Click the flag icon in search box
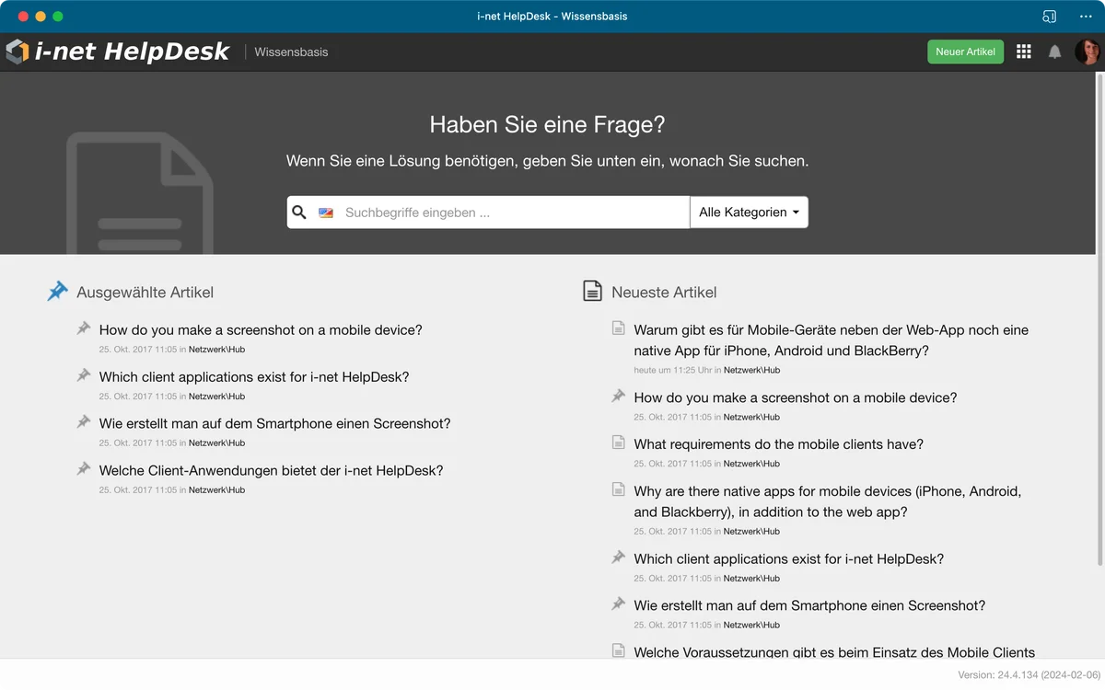The image size is (1105, 690). (326, 213)
